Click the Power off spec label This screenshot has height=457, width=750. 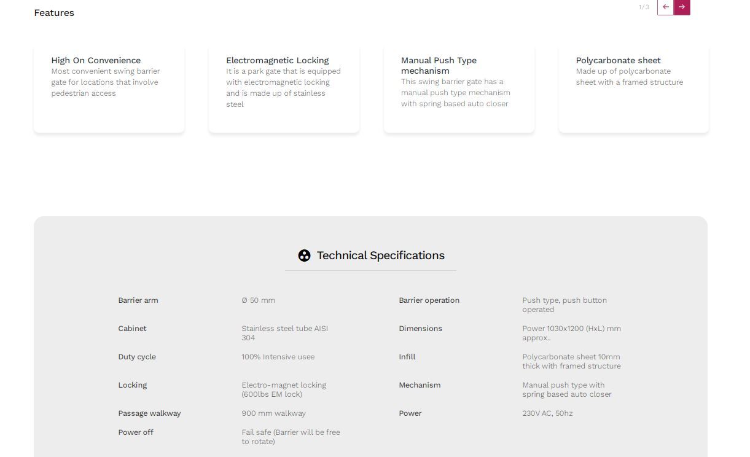click(136, 432)
